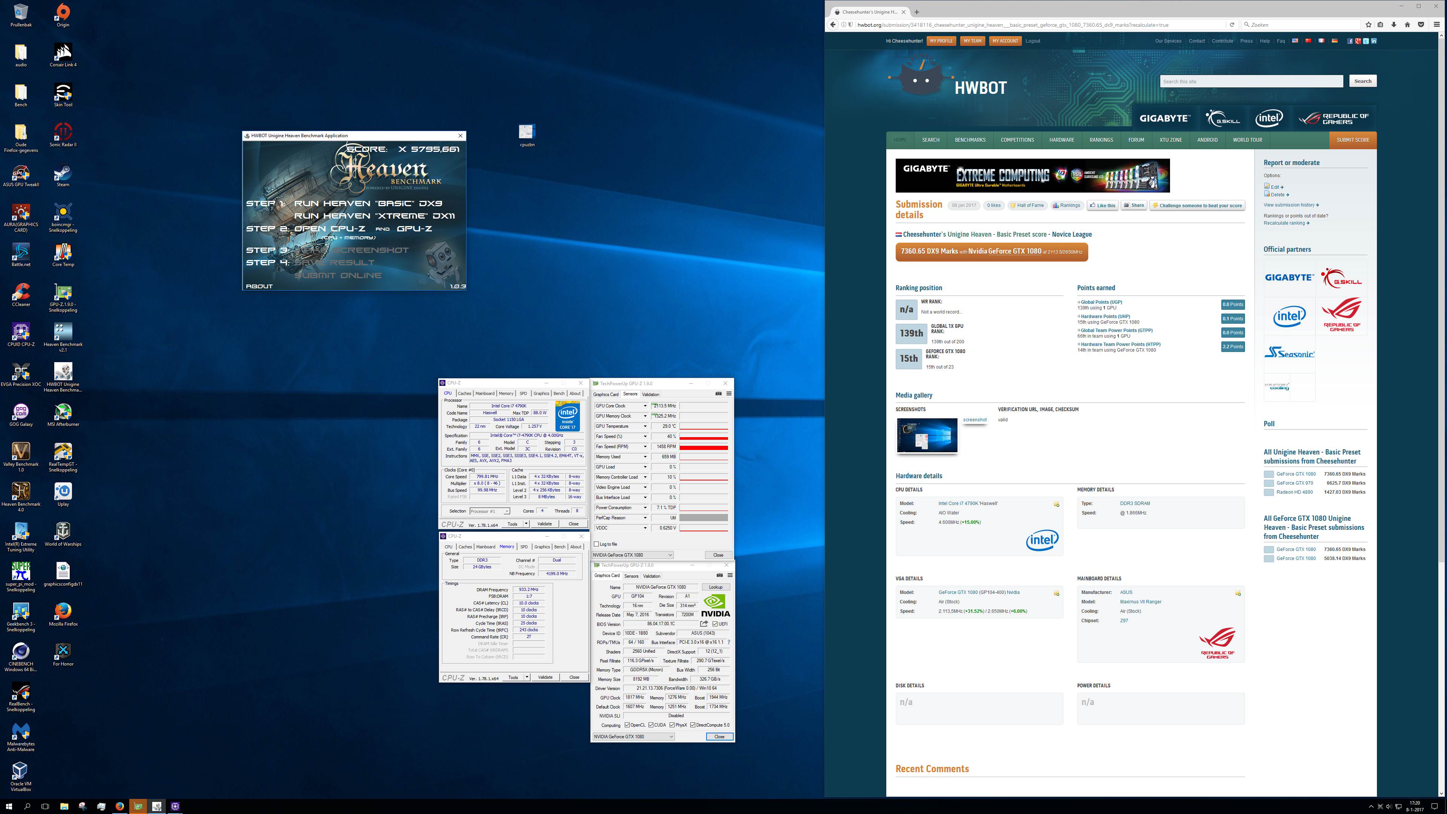This screenshot has height=814, width=1447.
Task: Expand the GPU Core Clock sensor dropdown
Action: pyautogui.click(x=645, y=405)
